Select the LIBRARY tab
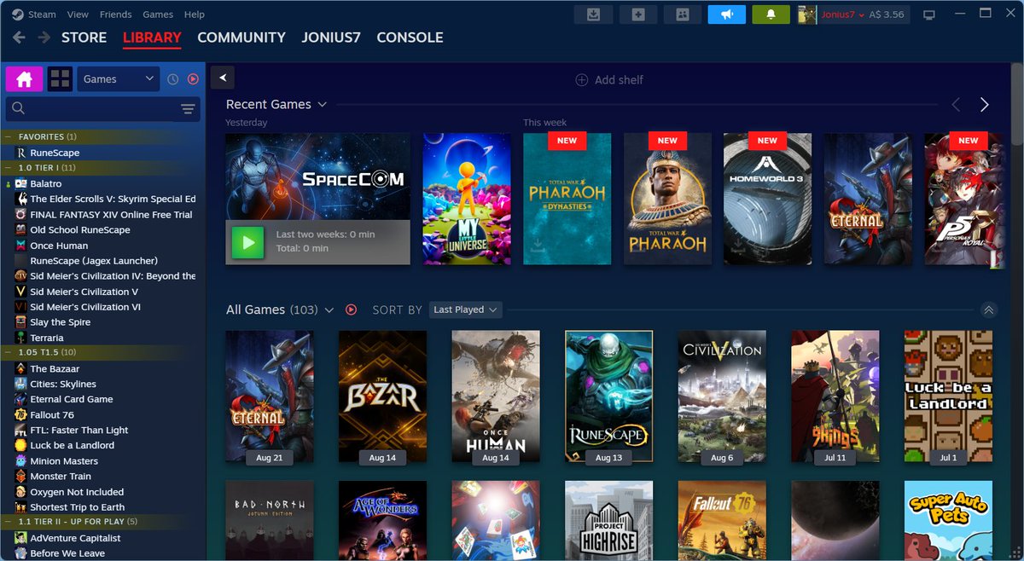The height and width of the screenshot is (561, 1024). pos(152,38)
